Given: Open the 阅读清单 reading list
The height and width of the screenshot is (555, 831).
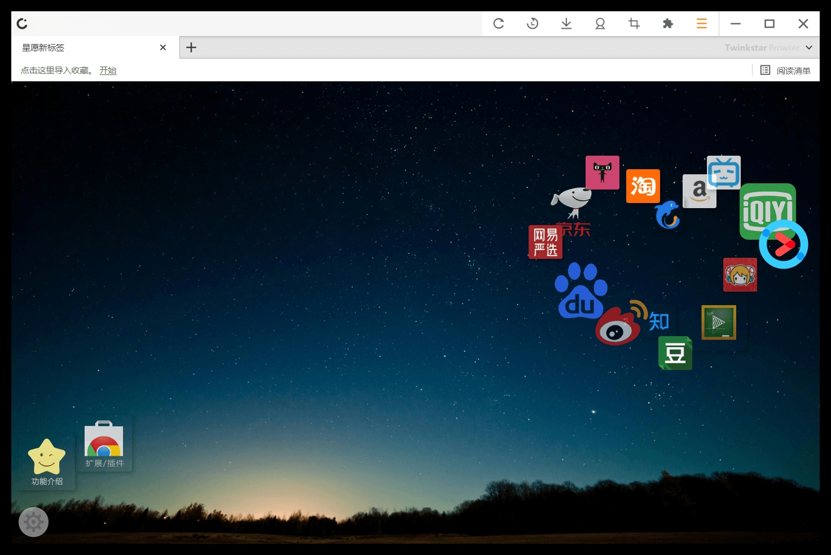Looking at the screenshot, I should click(785, 71).
